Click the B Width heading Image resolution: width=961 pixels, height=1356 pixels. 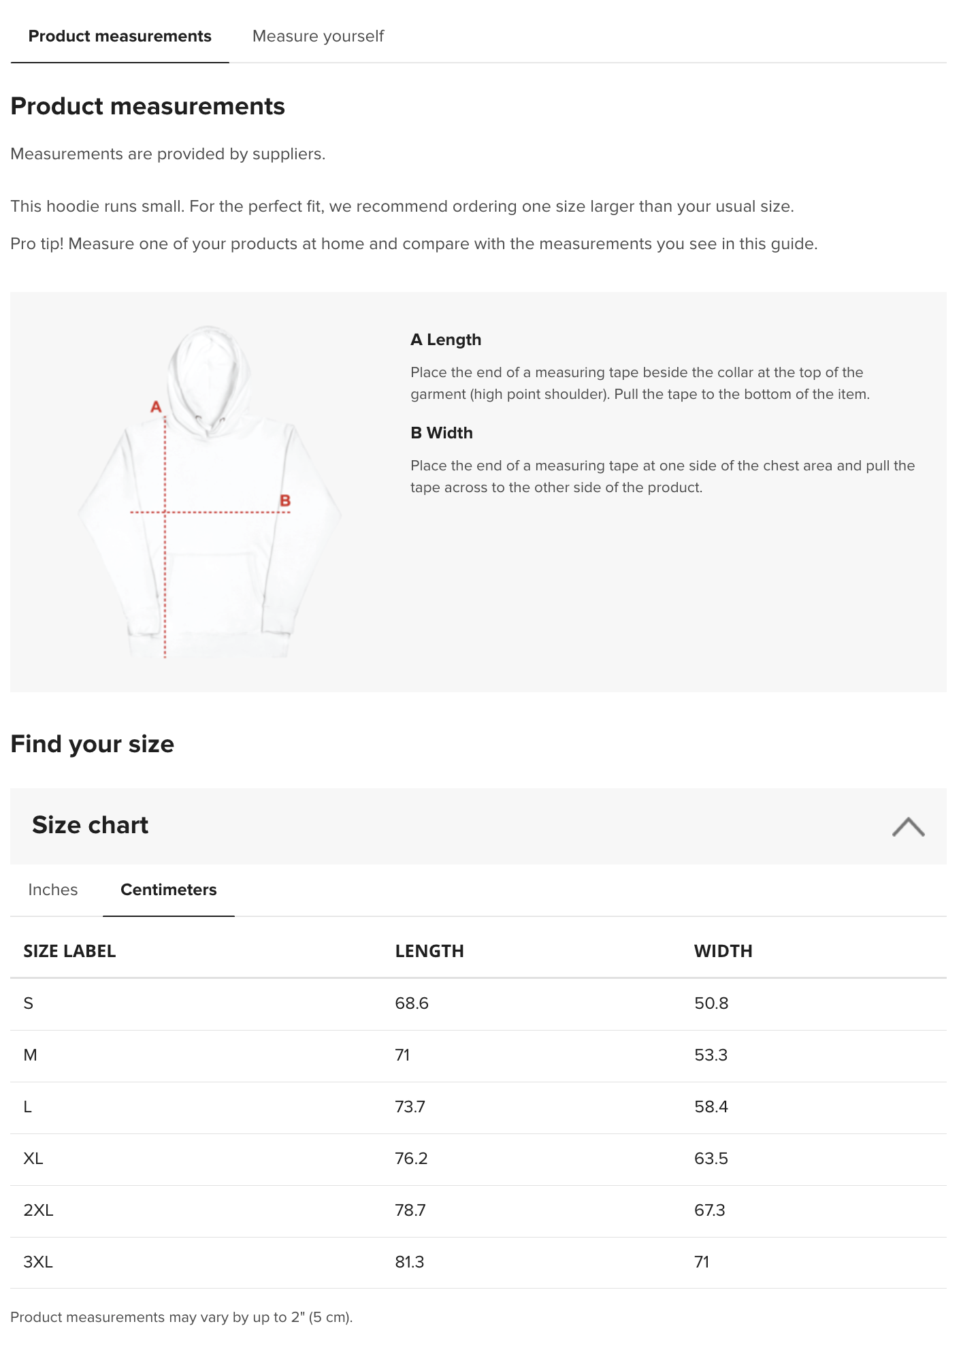tap(442, 433)
